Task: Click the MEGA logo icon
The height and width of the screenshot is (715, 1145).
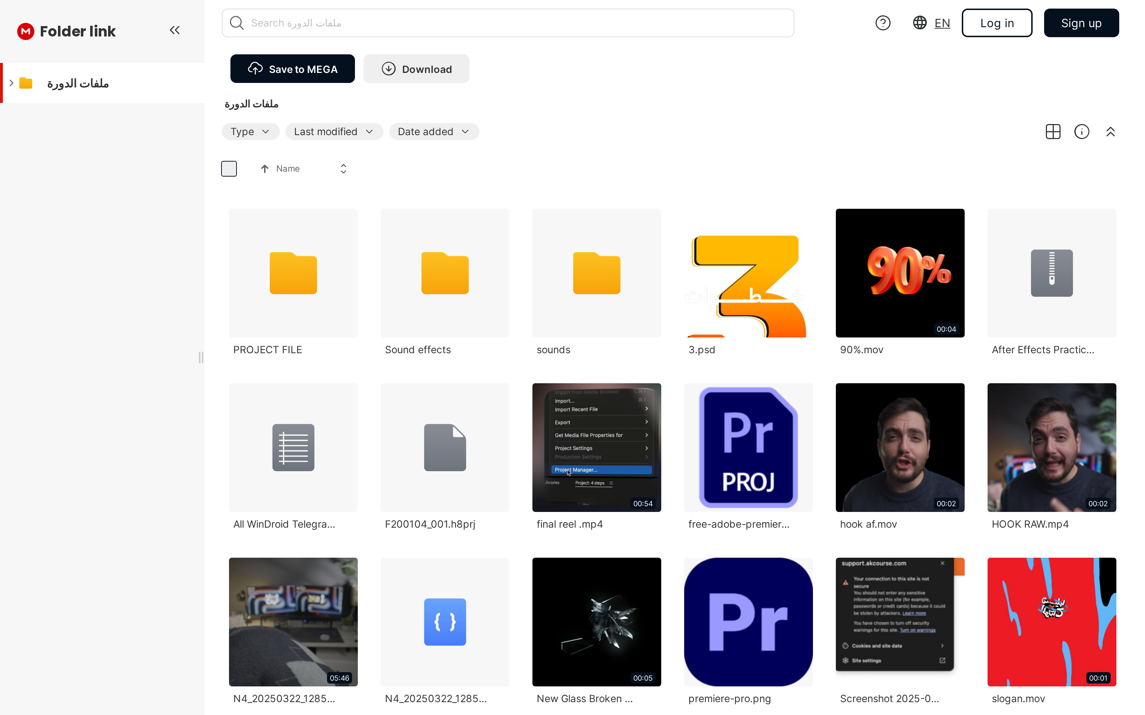Action: (25, 31)
